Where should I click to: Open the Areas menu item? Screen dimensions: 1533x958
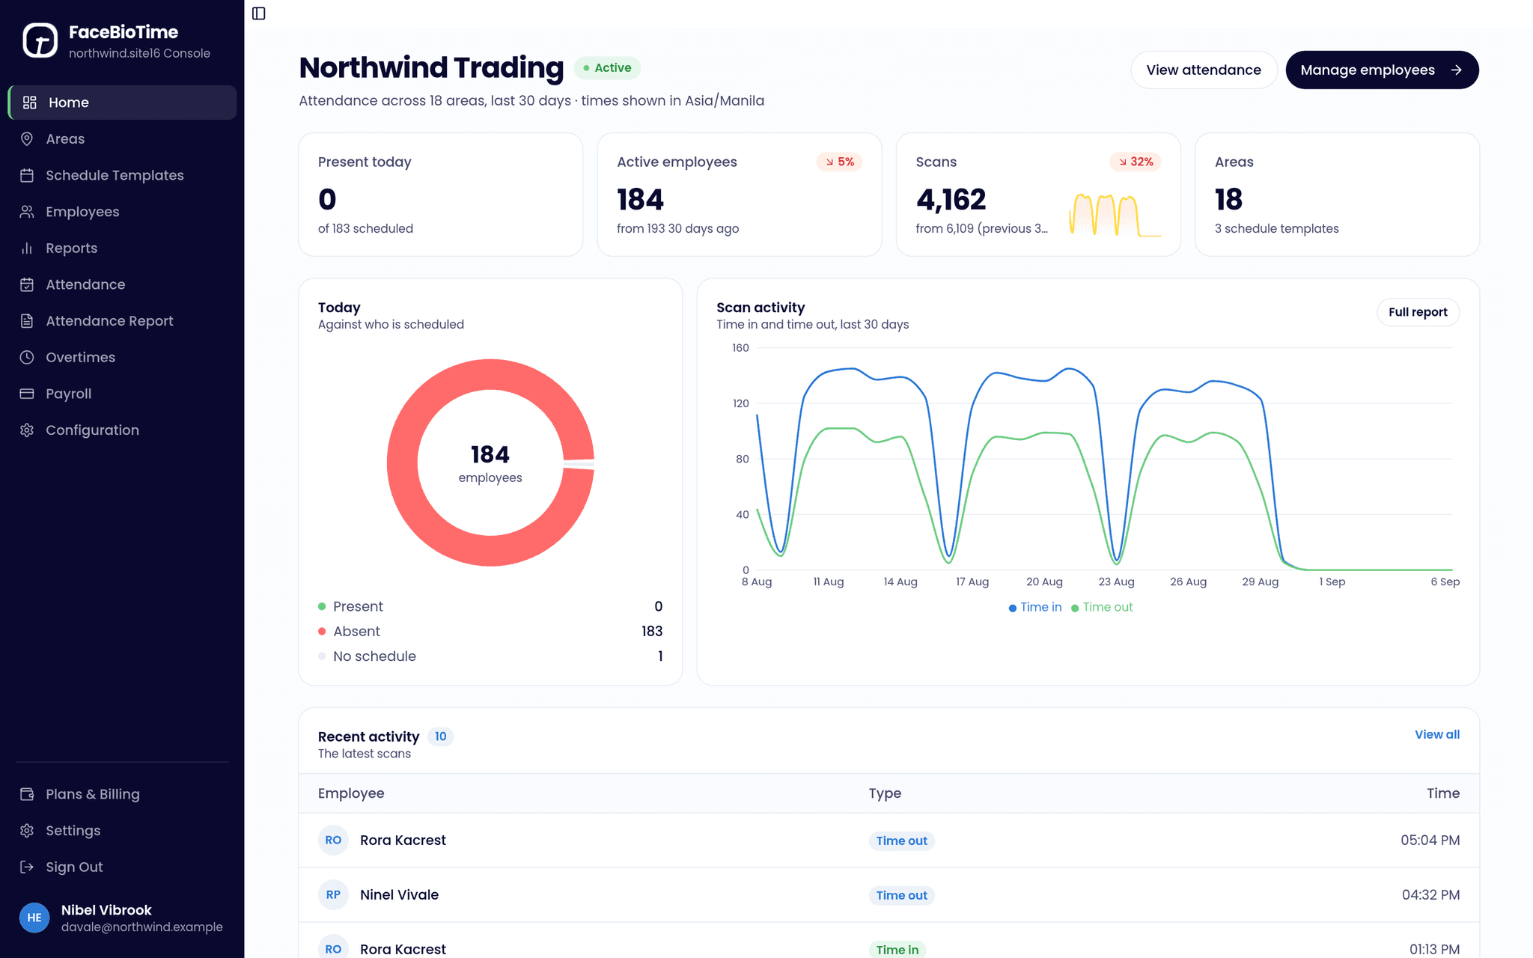(x=123, y=138)
